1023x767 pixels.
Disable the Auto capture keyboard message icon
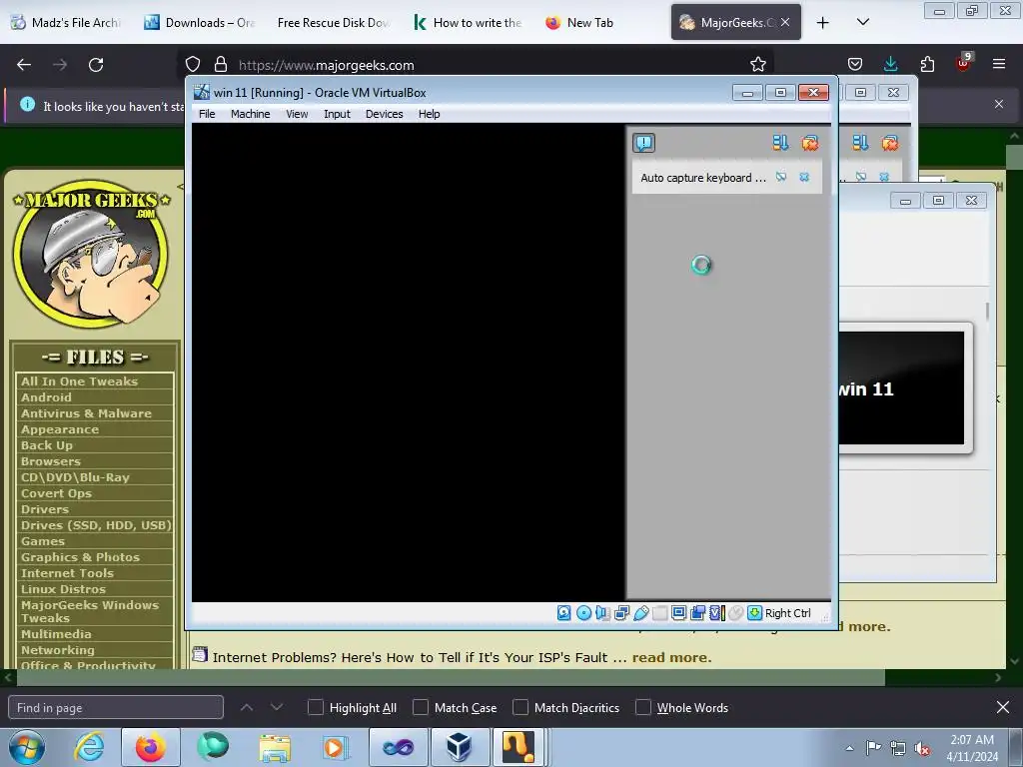tap(781, 177)
